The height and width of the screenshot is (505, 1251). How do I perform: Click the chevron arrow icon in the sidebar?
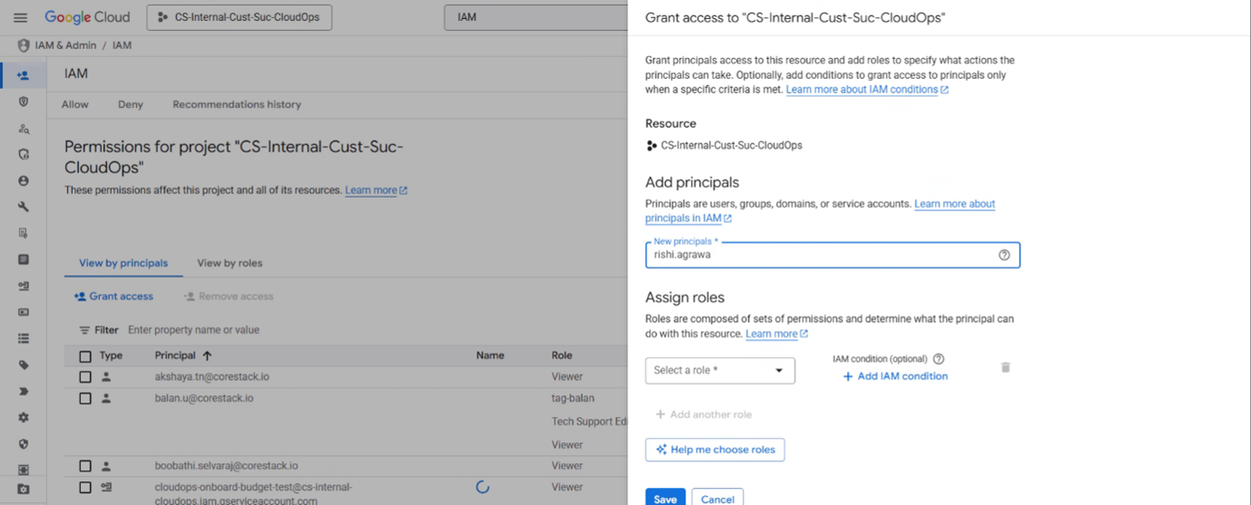tap(24, 391)
